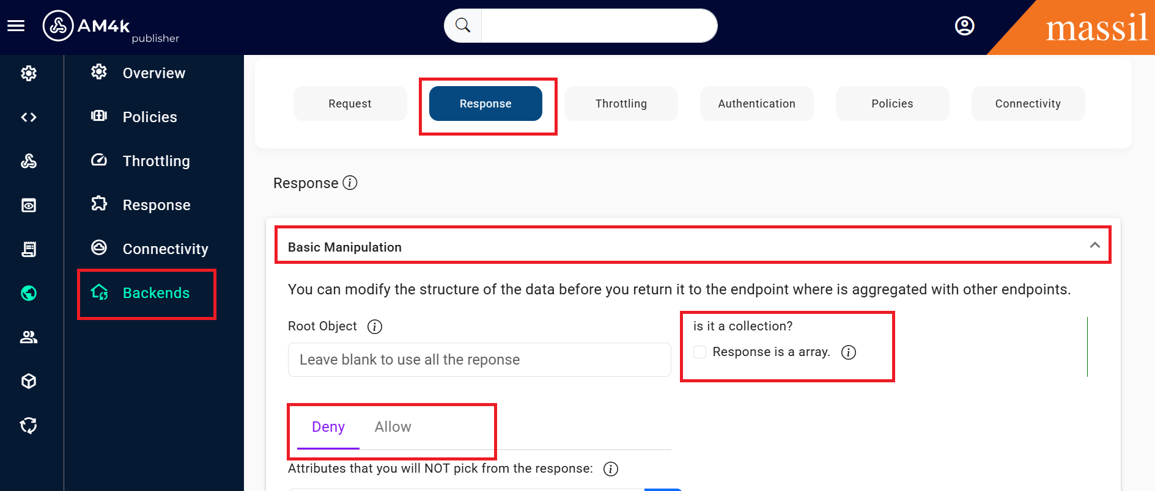Open the hamburger menu in the top-left corner
The height and width of the screenshot is (491, 1155).
pos(16,26)
